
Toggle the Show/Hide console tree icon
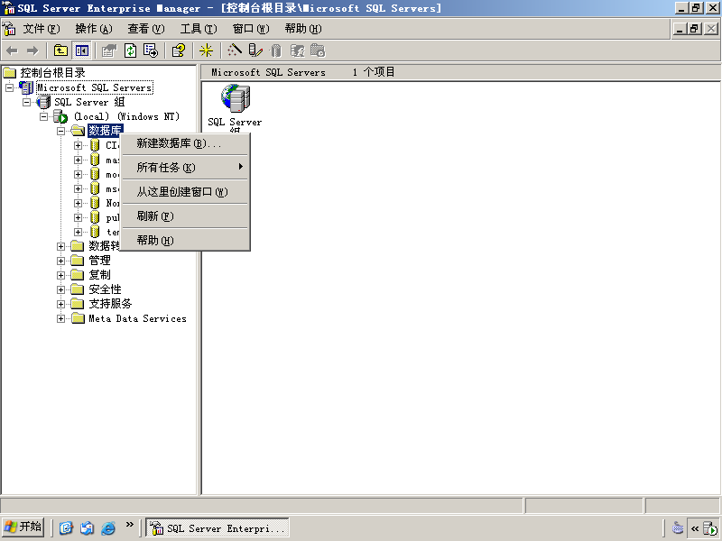pos(82,50)
